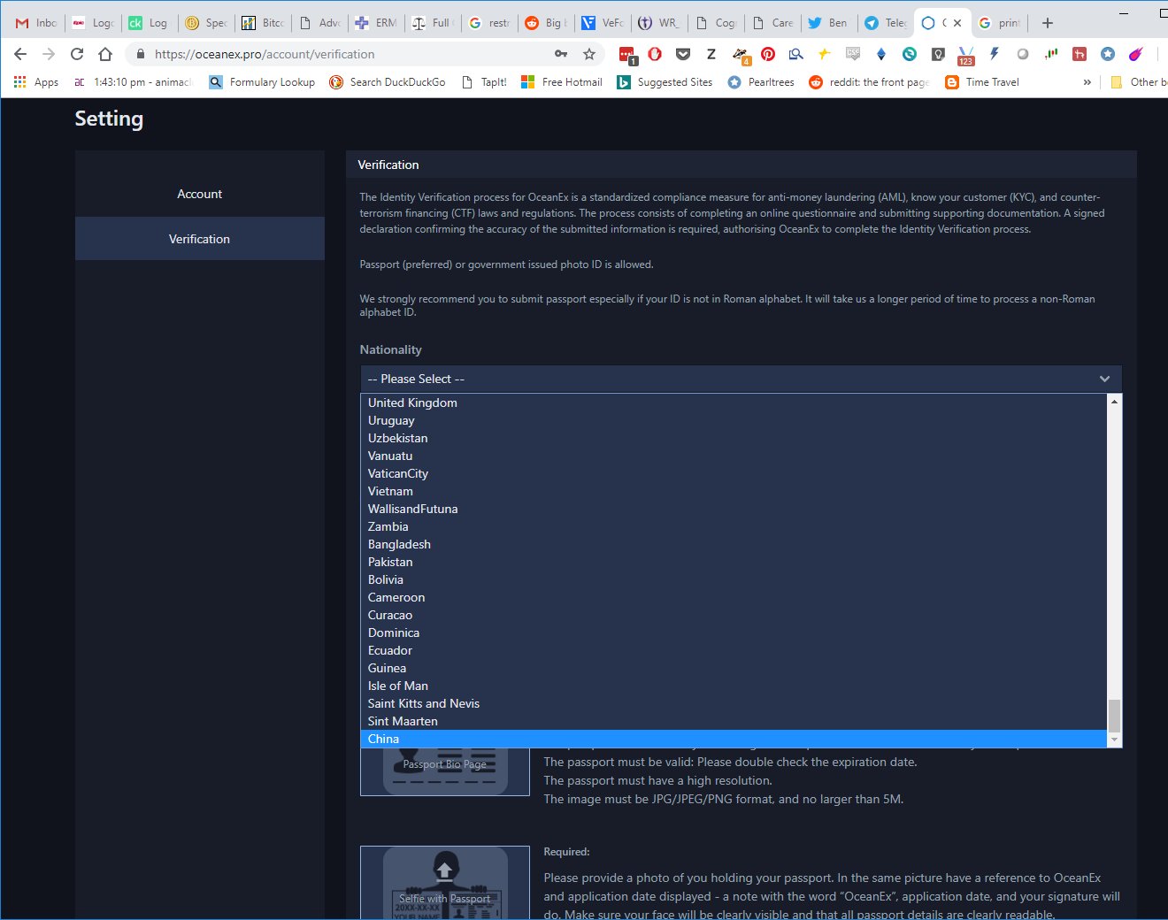Select Uruguay from the nationality list
The image size is (1168, 920).
pyautogui.click(x=734, y=420)
